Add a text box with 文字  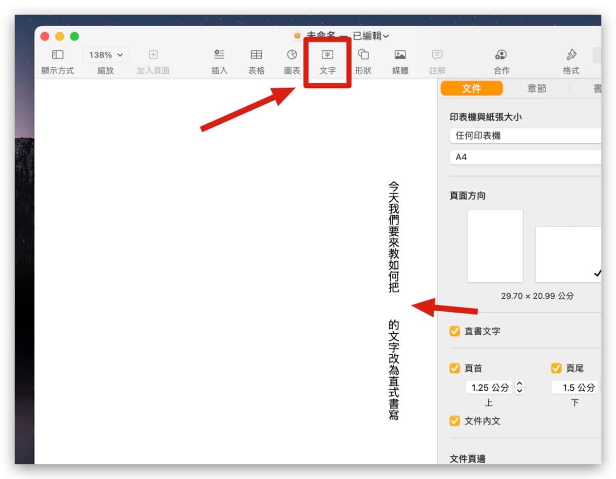328,55
